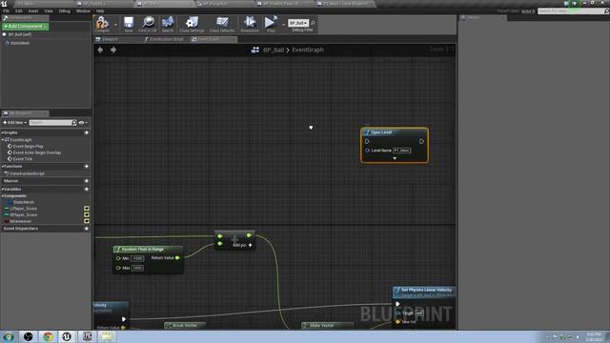Click the Make Vector node
Image resolution: width=610 pixels, height=343 pixels.
328,325
